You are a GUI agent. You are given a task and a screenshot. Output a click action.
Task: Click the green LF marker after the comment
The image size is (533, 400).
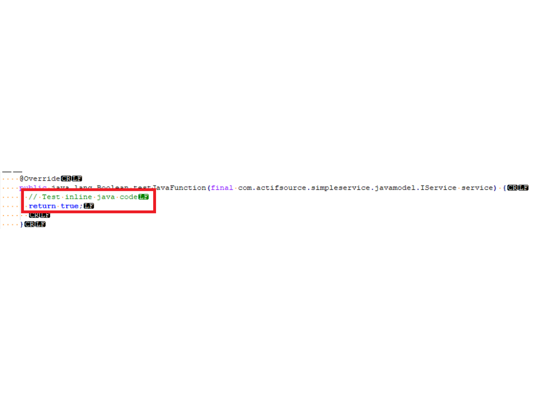tap(143, 197)
